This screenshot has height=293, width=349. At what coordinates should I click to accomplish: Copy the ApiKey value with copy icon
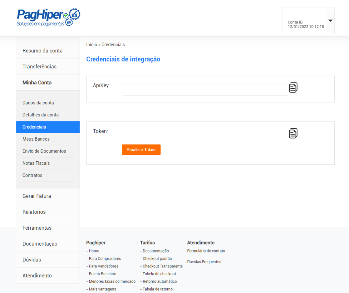[x=293, y=87]
